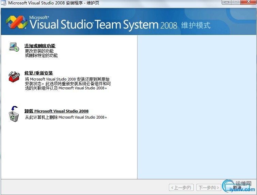Click the add or remove features computer icon
The height and width of the screenshot is (195, 257).
tap(14, 47)
